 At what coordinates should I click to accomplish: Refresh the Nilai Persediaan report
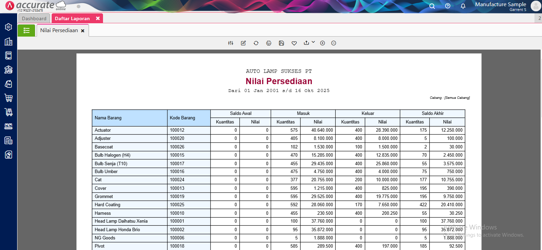point(256,43)
